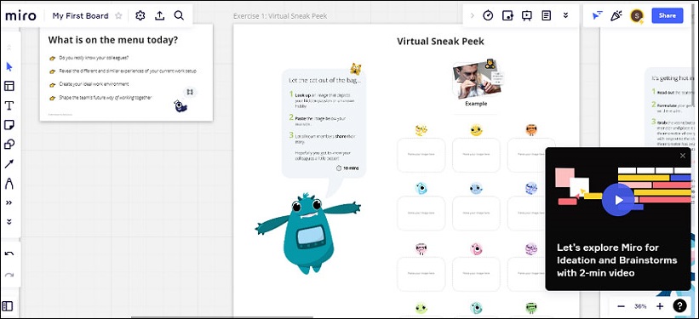Click 'Do you really know your colleagues?' line
Viewport: 699px width, 319px height.
pyautogui.click(x=94, y=58)
